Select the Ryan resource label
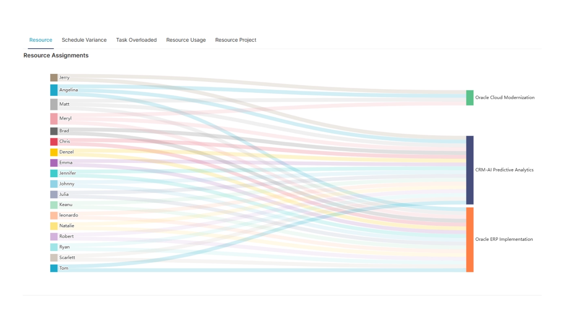Viewport: 564px width, 328px height. [64, 247]
